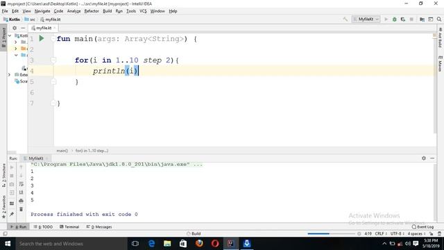
Task: Click the restore layout icon in Run panel
Action: pos(12,203)
